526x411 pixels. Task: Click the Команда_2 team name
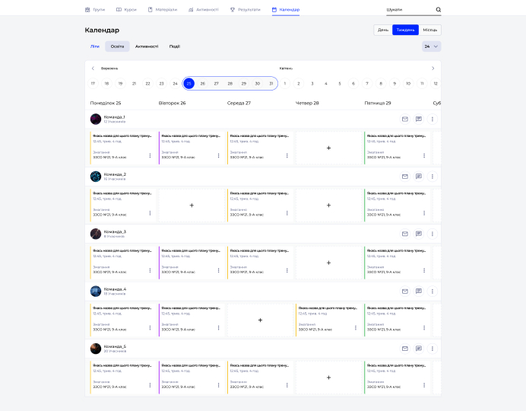(x=115, y=174)
